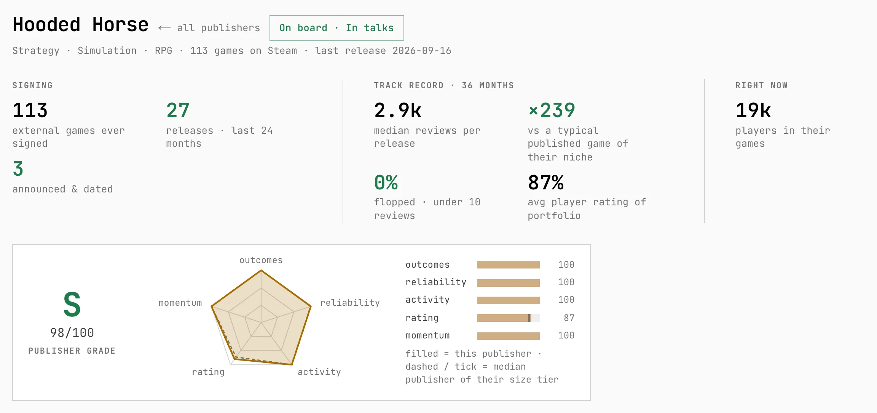Select the '98/100' grade score
This screenshot has width=877, height=413.
coord(72,333)
